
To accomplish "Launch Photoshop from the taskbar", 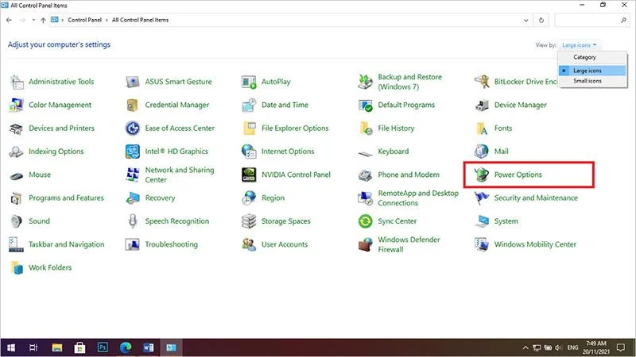I will pos(103,347).
